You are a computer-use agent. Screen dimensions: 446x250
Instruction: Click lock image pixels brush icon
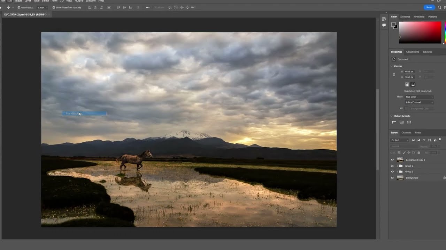pos(404,152)
